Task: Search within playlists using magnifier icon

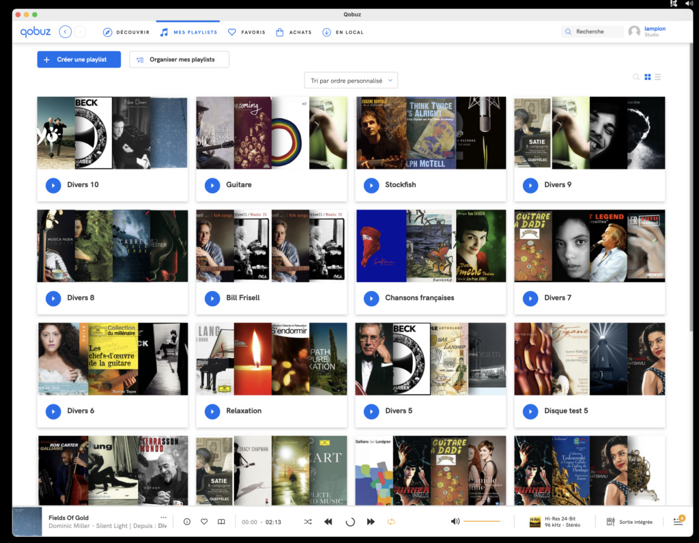Action: click(636, 77)
